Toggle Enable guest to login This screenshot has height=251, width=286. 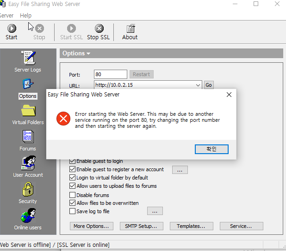72,161
